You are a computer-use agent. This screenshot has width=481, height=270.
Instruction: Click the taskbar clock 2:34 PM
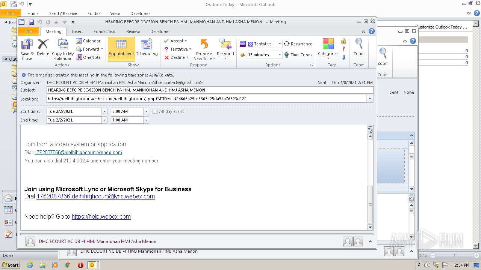tap(462, 265)
